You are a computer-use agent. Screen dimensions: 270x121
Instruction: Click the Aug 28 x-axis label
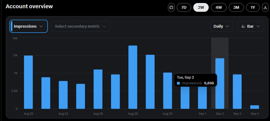pos(133,114)
